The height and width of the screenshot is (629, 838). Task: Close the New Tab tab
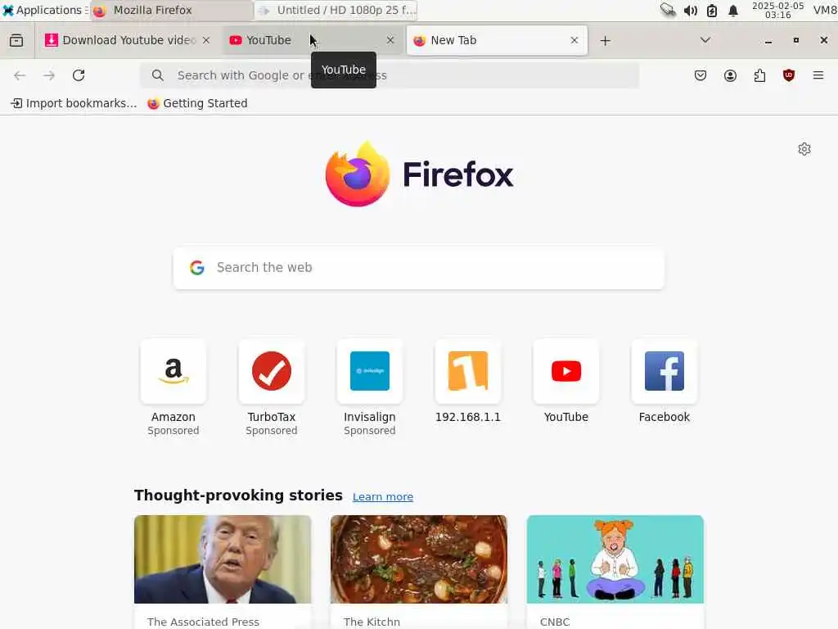tap(574, 40)
